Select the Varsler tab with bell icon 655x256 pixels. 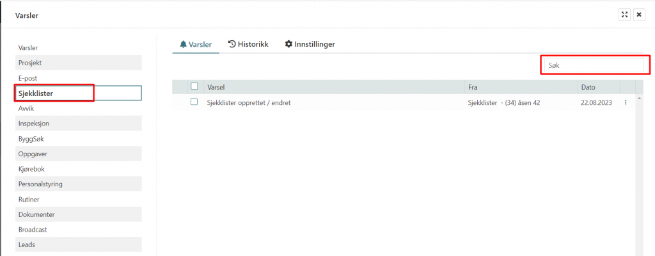[x=196, y=44]
